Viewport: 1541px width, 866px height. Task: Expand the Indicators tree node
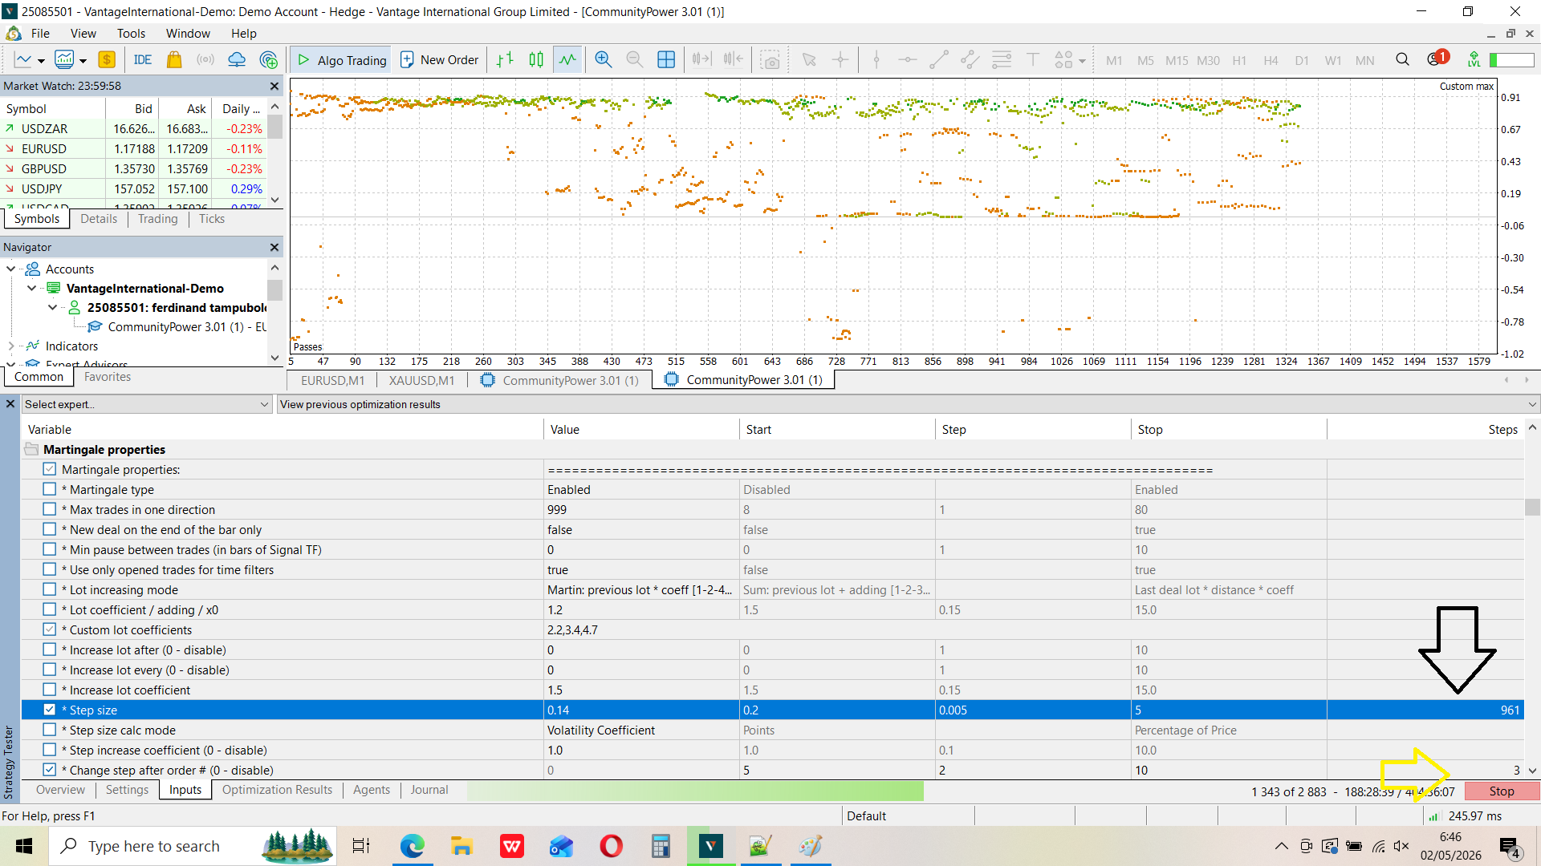coord(10,346)
